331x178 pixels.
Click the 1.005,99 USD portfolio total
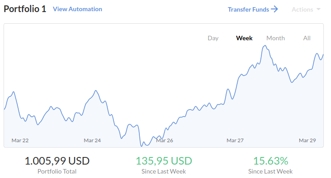pos(57,161)
